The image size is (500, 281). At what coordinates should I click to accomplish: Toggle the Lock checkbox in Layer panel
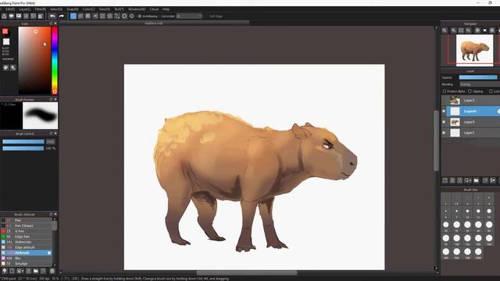click(x=491, y=91)
